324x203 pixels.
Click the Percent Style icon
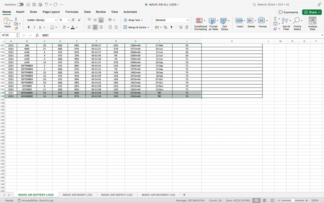[165, 27]
